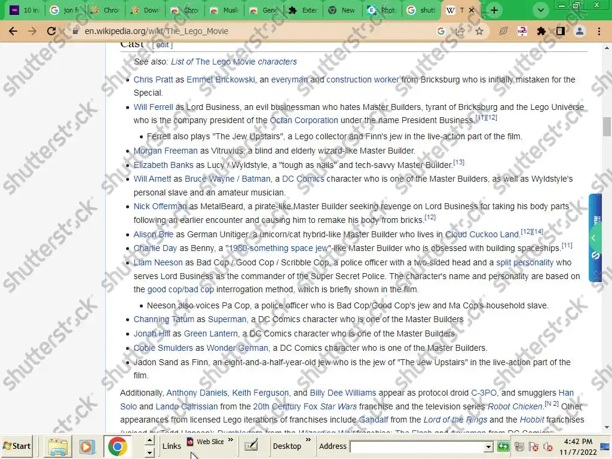Close the Wikipedia tab
612x459 pixels.
click(472, 10)
